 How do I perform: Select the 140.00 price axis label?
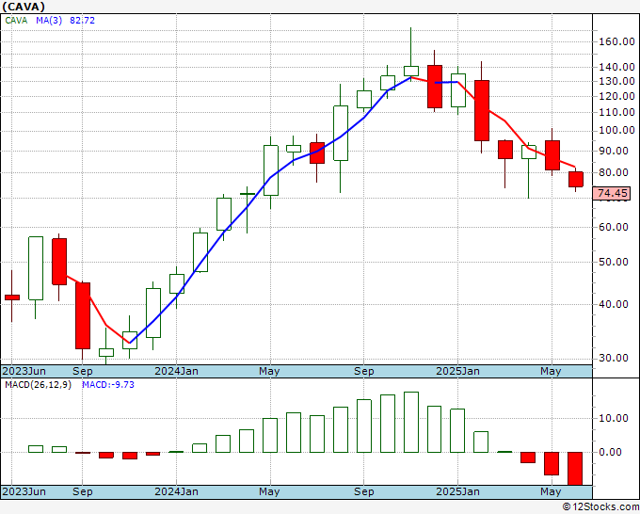[x=616, y=67]
